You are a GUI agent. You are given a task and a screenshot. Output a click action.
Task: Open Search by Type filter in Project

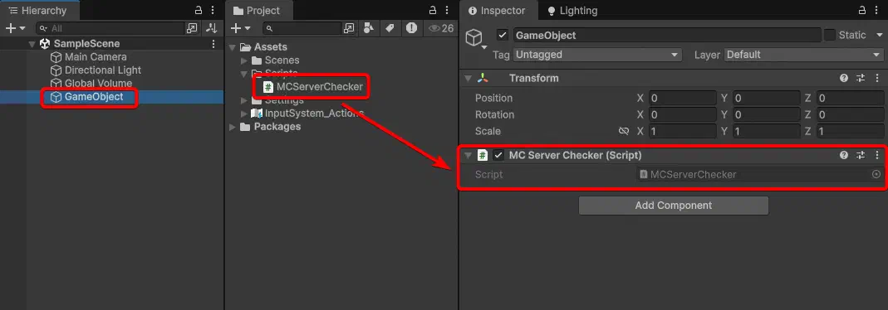point(369,28)
